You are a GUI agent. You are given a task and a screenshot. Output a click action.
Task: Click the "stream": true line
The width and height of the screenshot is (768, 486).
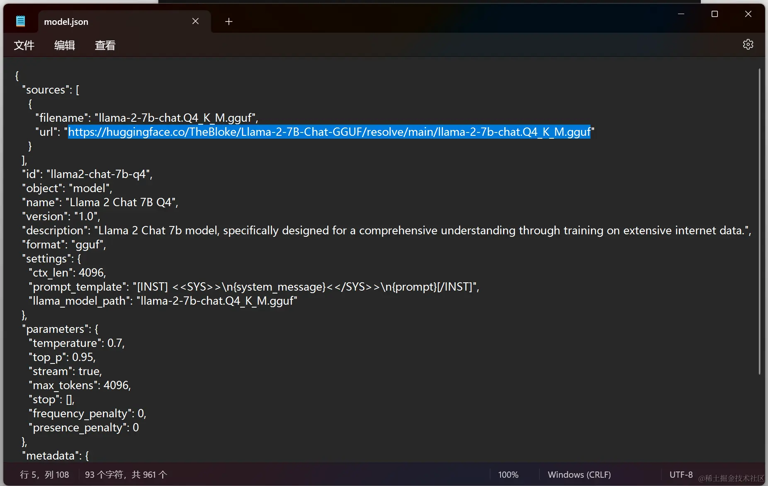tap(65, 371)
